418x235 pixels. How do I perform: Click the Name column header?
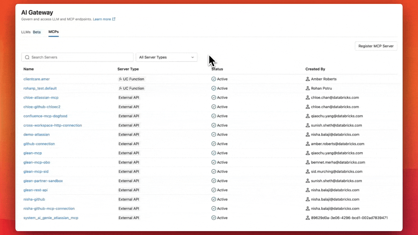point(28,69)
